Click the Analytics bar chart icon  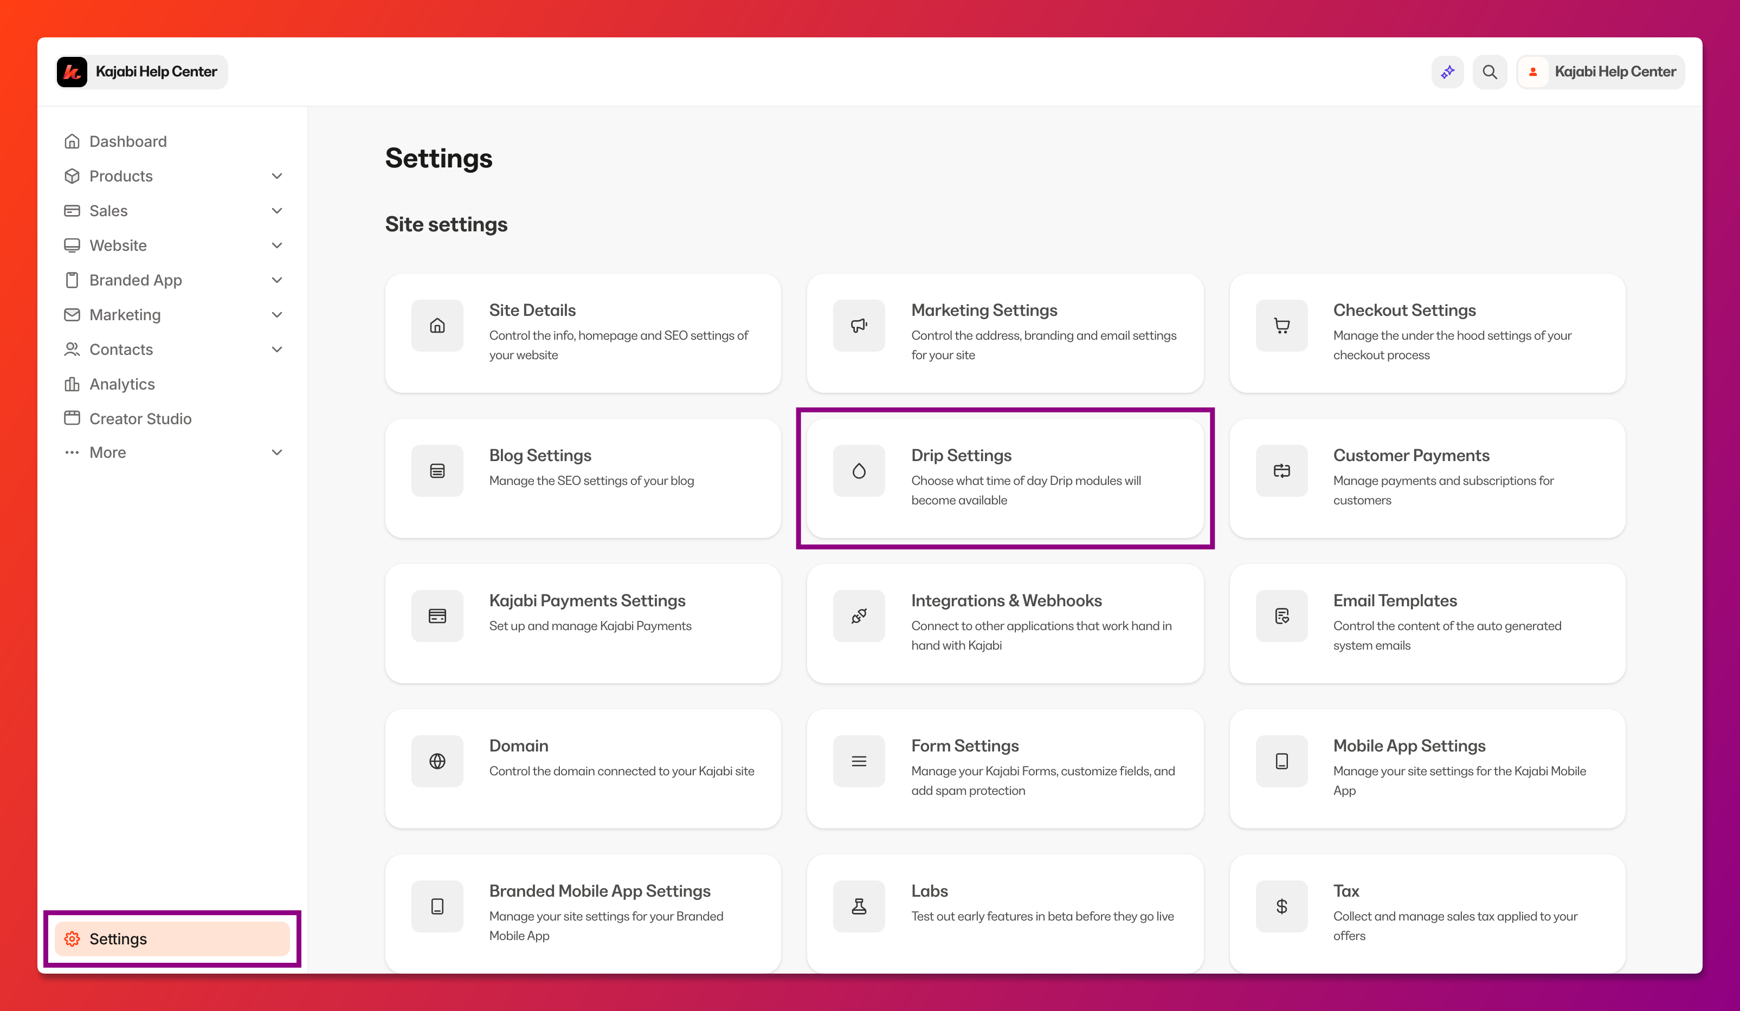72,384
